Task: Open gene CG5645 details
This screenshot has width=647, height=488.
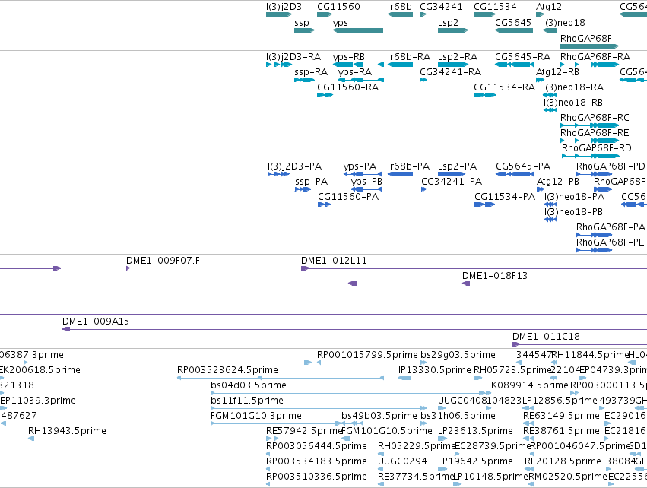Action: (x=514, y=30)
